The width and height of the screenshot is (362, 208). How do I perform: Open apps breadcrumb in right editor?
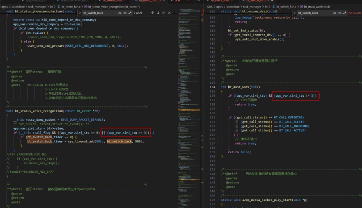click(219, 7)
